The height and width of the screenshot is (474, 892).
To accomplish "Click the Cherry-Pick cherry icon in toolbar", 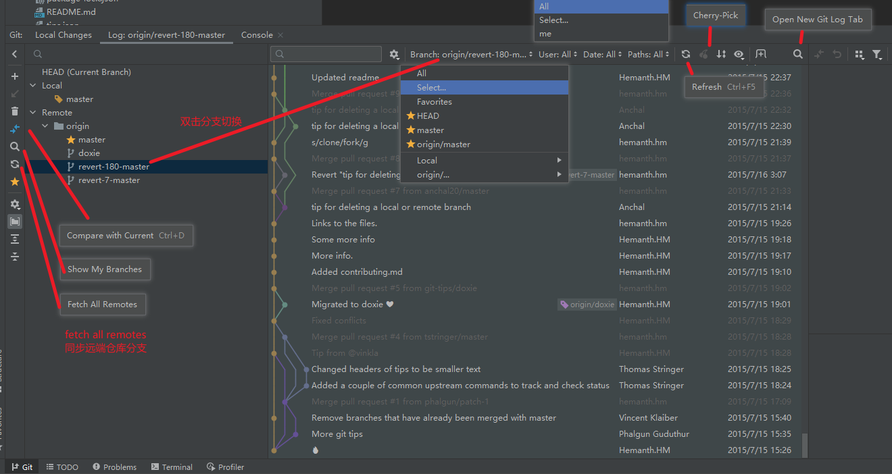I will pos(704,54).
